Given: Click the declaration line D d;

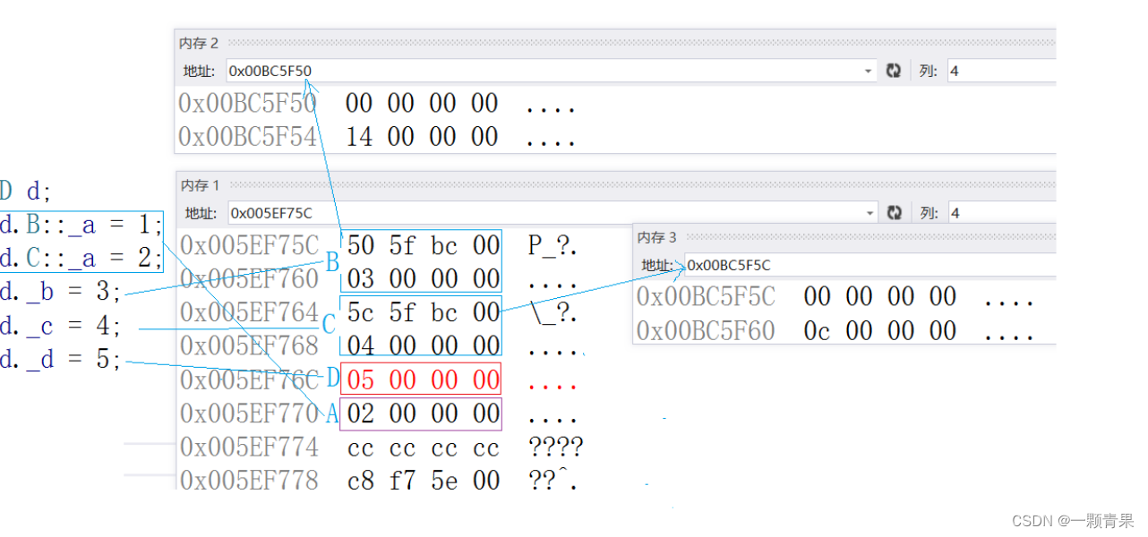Looking at the screenshot, I should pos(26,191).
